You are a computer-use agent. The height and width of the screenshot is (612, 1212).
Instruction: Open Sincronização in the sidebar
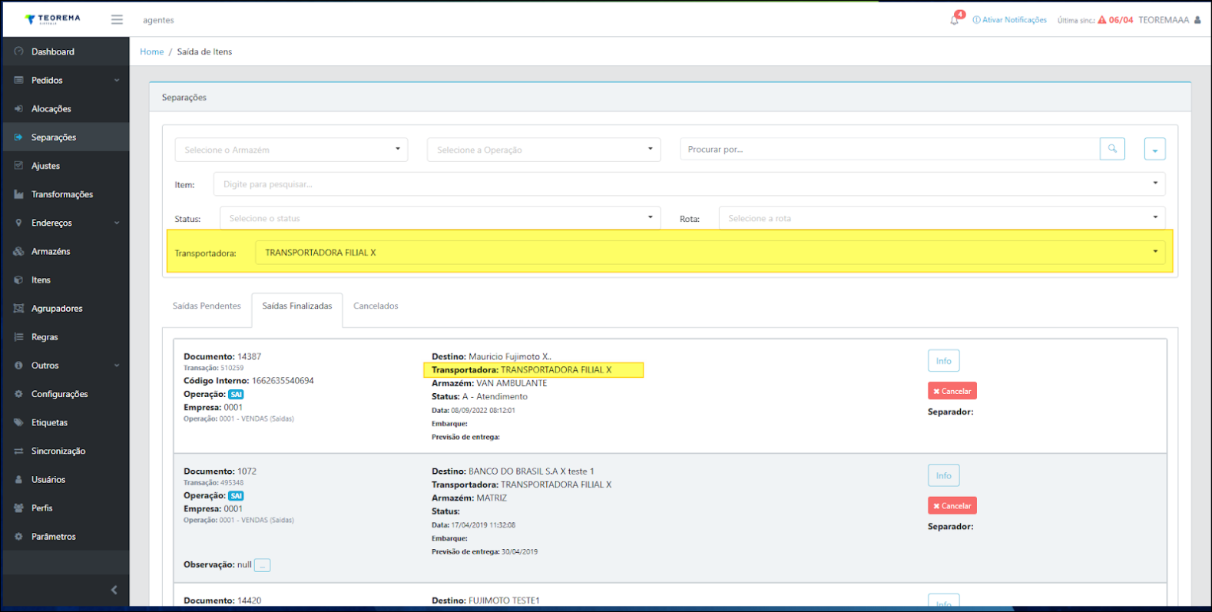coord(58,451)
